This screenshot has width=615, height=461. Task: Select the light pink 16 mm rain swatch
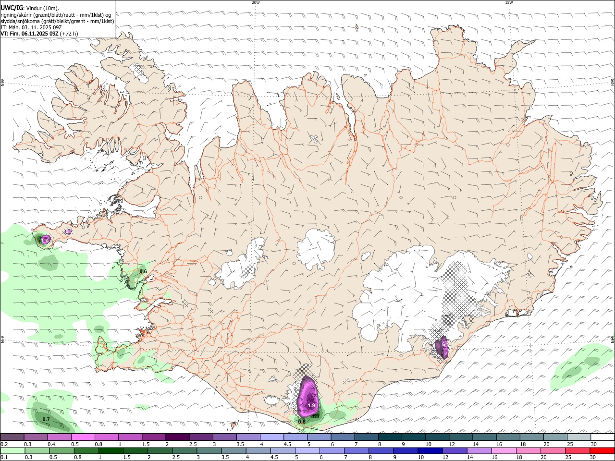click(x=504, y=450)
